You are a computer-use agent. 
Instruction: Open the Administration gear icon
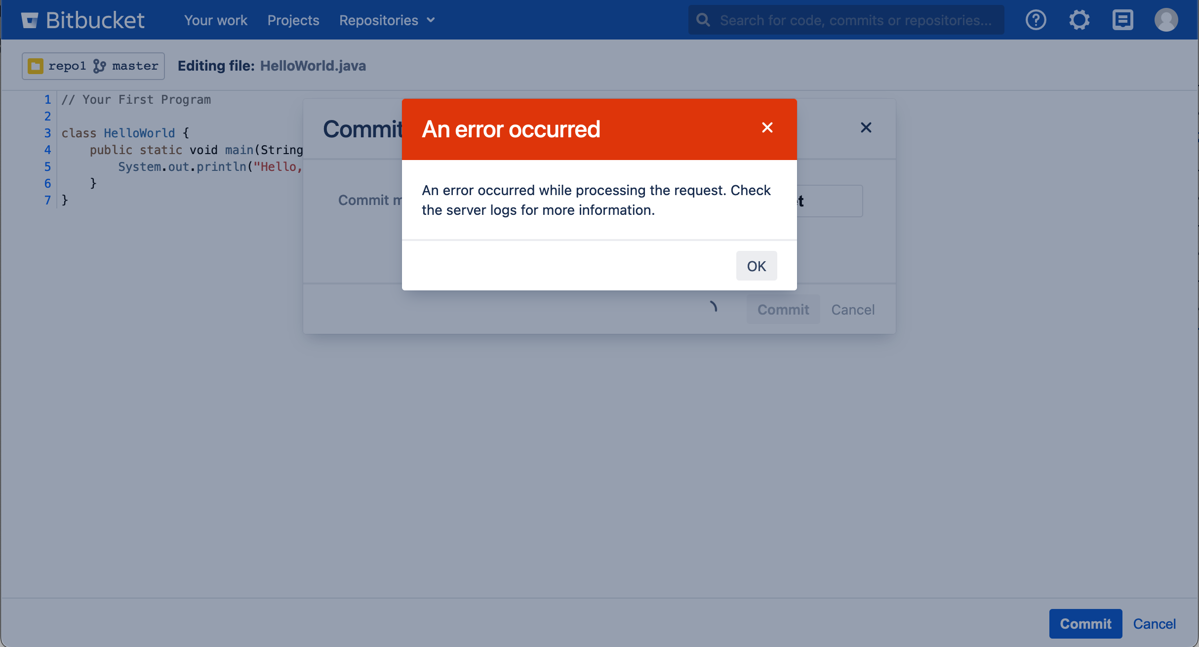point(1079,20)
